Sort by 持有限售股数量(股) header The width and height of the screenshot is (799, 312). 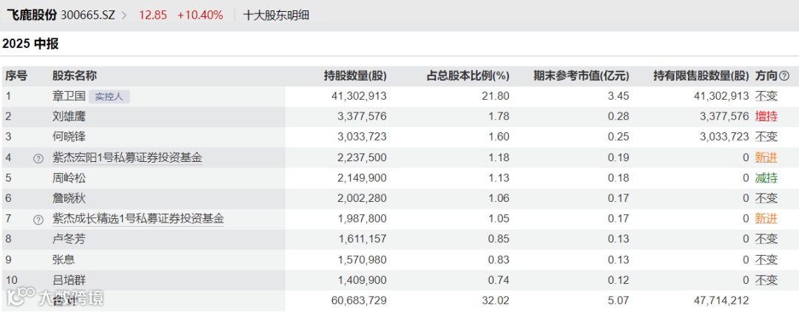pyautogui.click(x=701, y=76)
